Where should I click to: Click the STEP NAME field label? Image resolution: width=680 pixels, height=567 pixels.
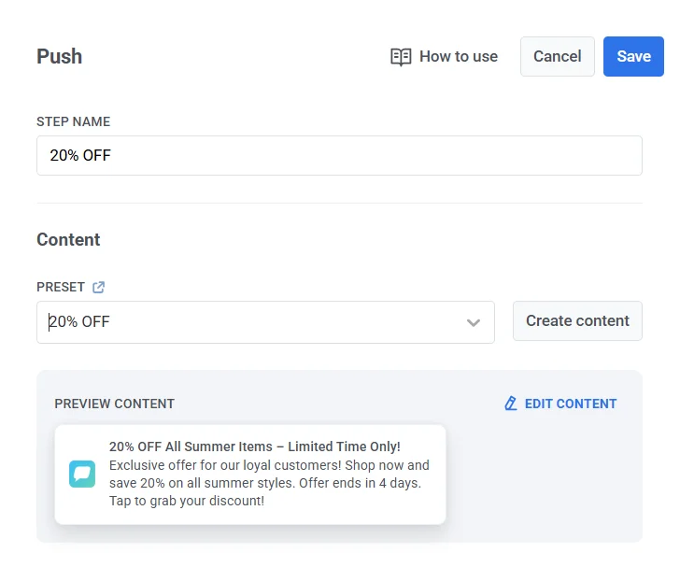[73, 121]
